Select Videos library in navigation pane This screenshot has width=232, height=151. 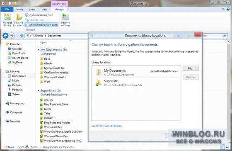click(14, 94)
